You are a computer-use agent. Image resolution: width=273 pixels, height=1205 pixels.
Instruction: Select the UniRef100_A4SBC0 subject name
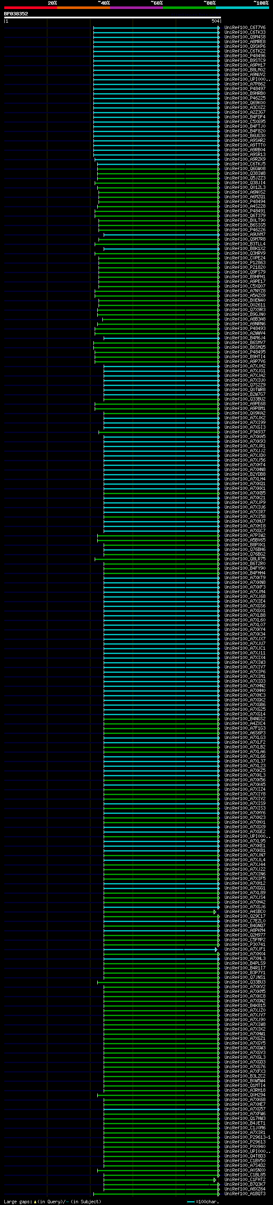pos(244,911)
